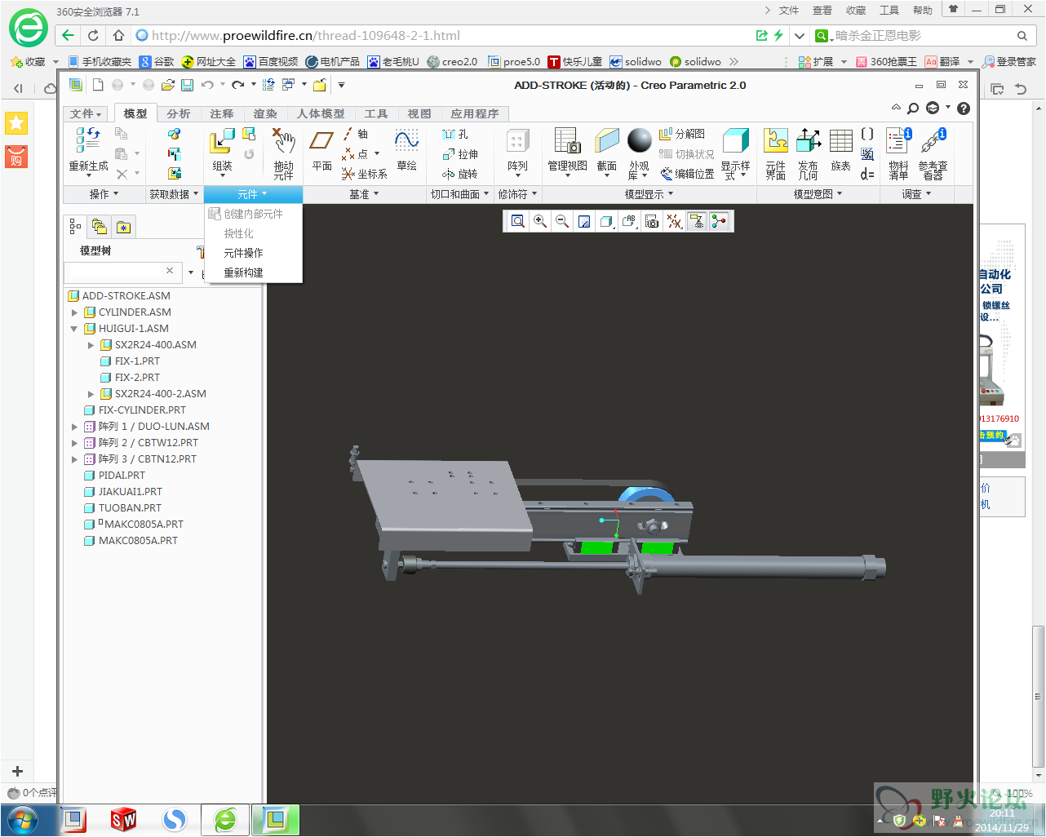Expand 阵列 1 / DUO-LUN.ASM node
1046x837 pixels.
pyautogui.click(x=74, y=427)
